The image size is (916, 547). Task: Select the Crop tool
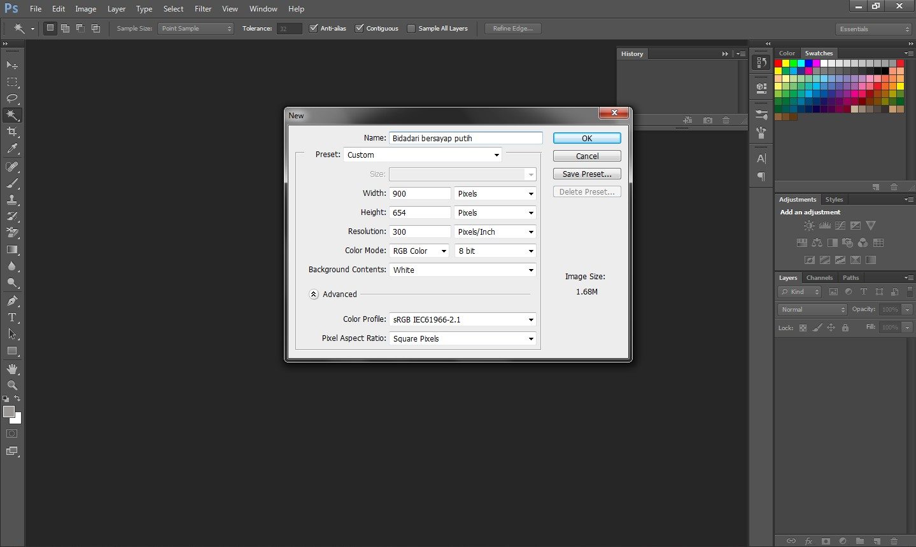[x=12, y=132]
